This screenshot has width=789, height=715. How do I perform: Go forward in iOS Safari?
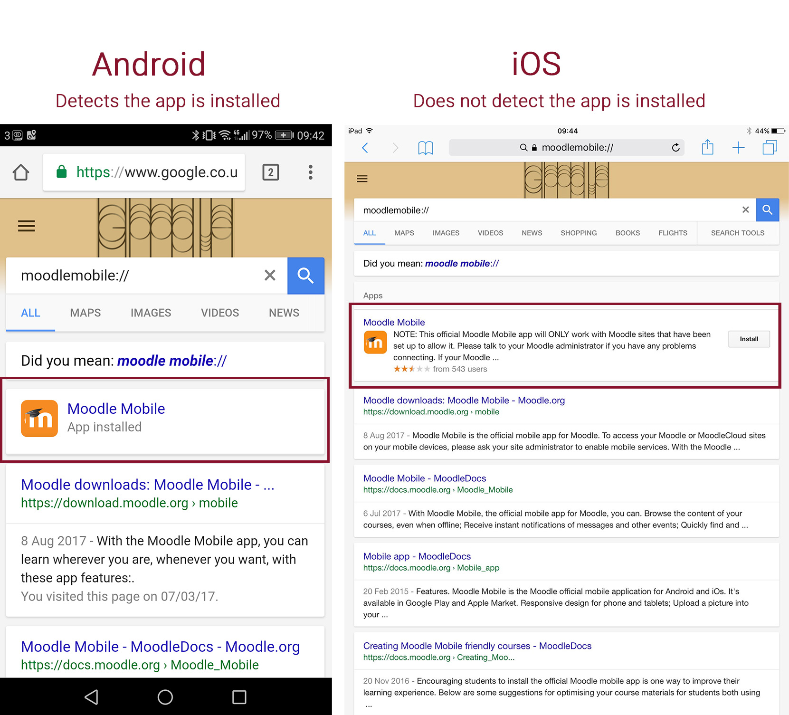coord(395,148)
